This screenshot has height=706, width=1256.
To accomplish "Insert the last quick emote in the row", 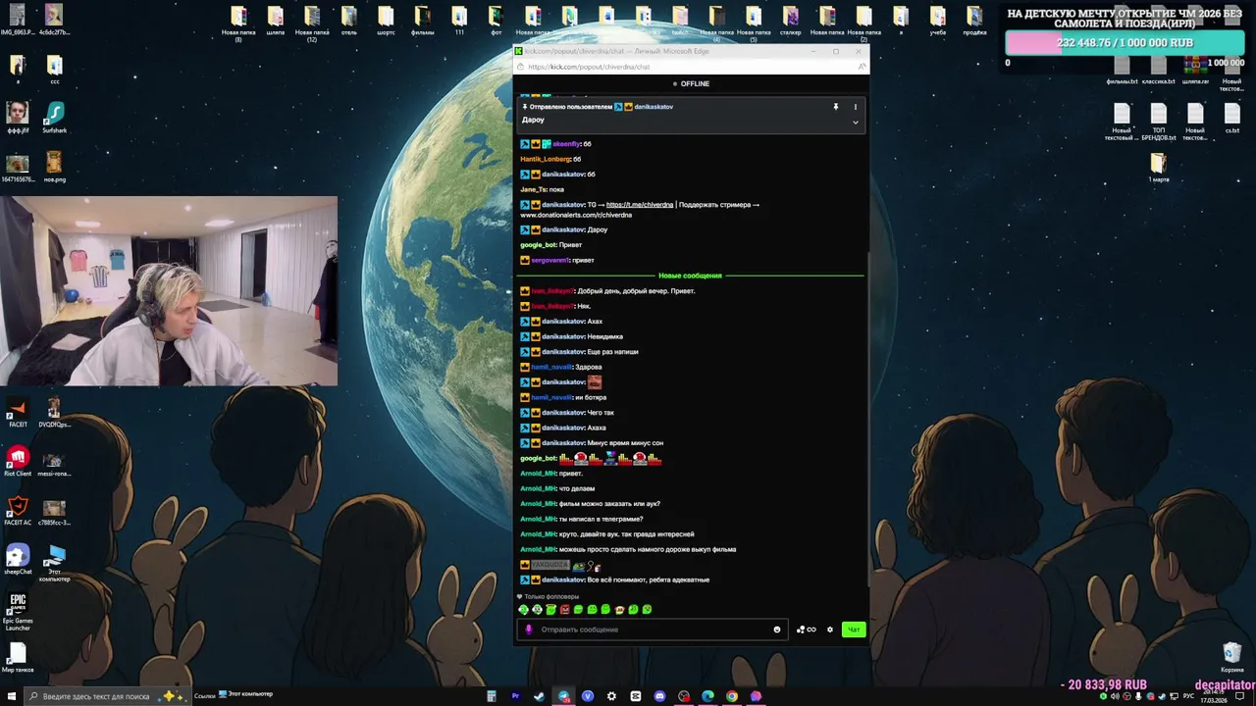I will pos(647,609).
